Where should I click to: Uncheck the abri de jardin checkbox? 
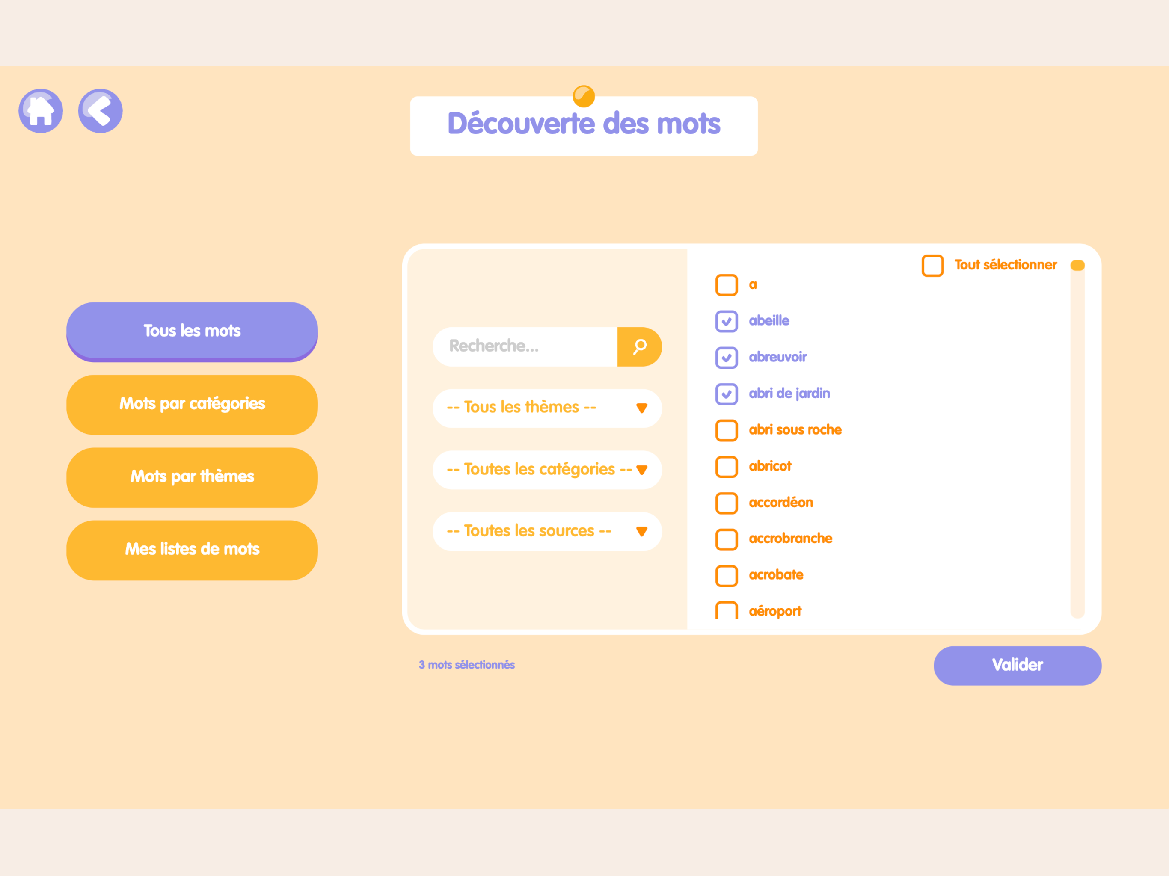pos(726,394)
